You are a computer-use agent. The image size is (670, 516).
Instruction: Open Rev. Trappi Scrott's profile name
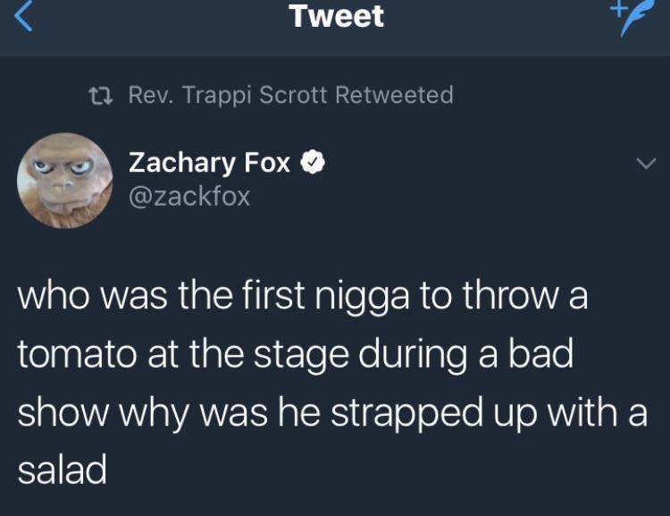pos(230,94)
